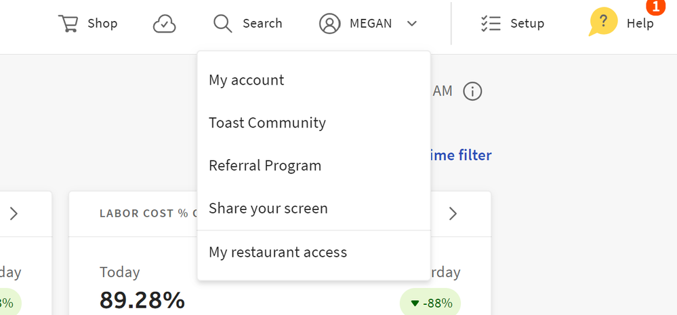Expand the Labor Cost card's right chevron

pos(453,214)
